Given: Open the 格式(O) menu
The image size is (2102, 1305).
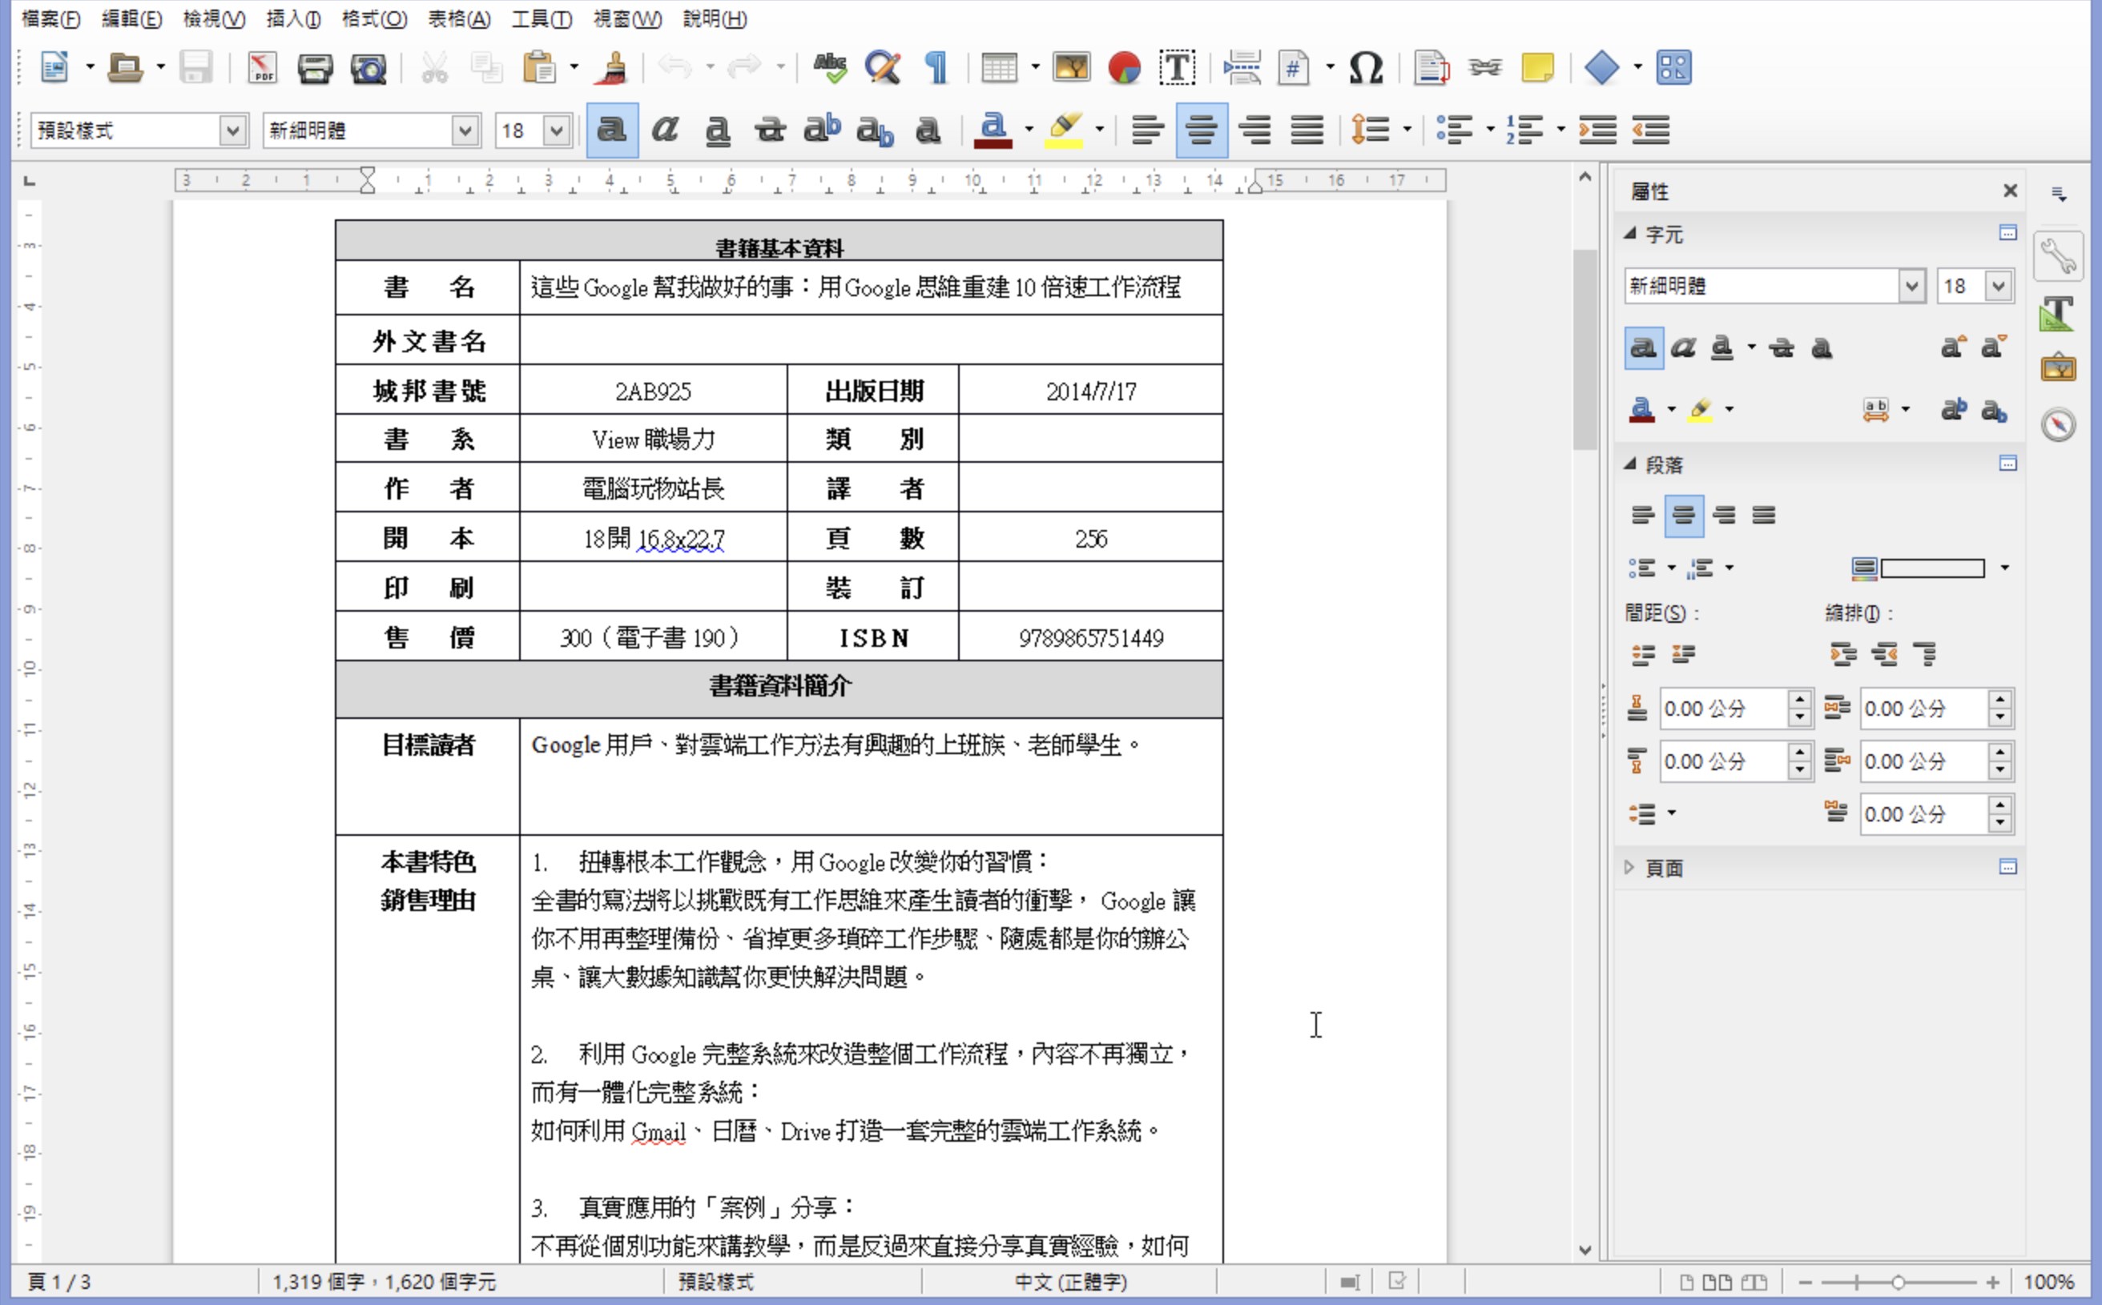Looking at the screenshot, I should click(x=373, y=19).
